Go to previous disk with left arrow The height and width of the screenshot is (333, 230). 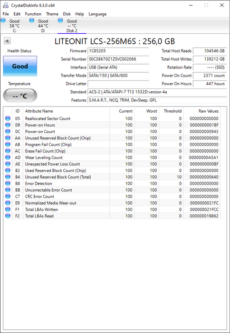click(7, 41)
